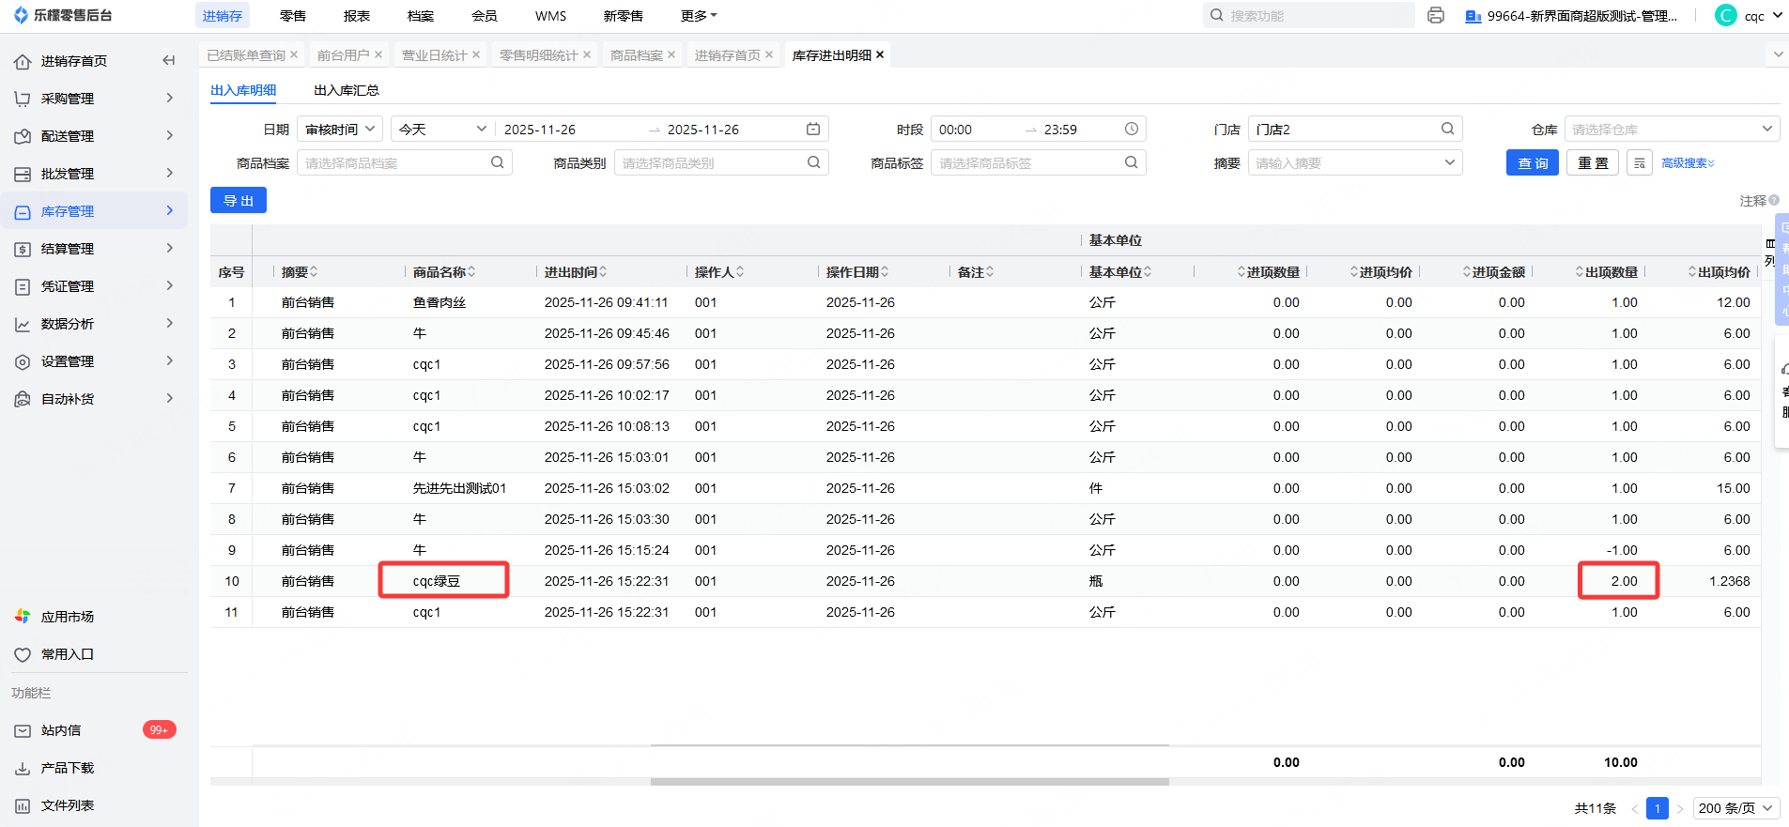
Task: Click the calendar icon in date range
Action: point(813,130)
